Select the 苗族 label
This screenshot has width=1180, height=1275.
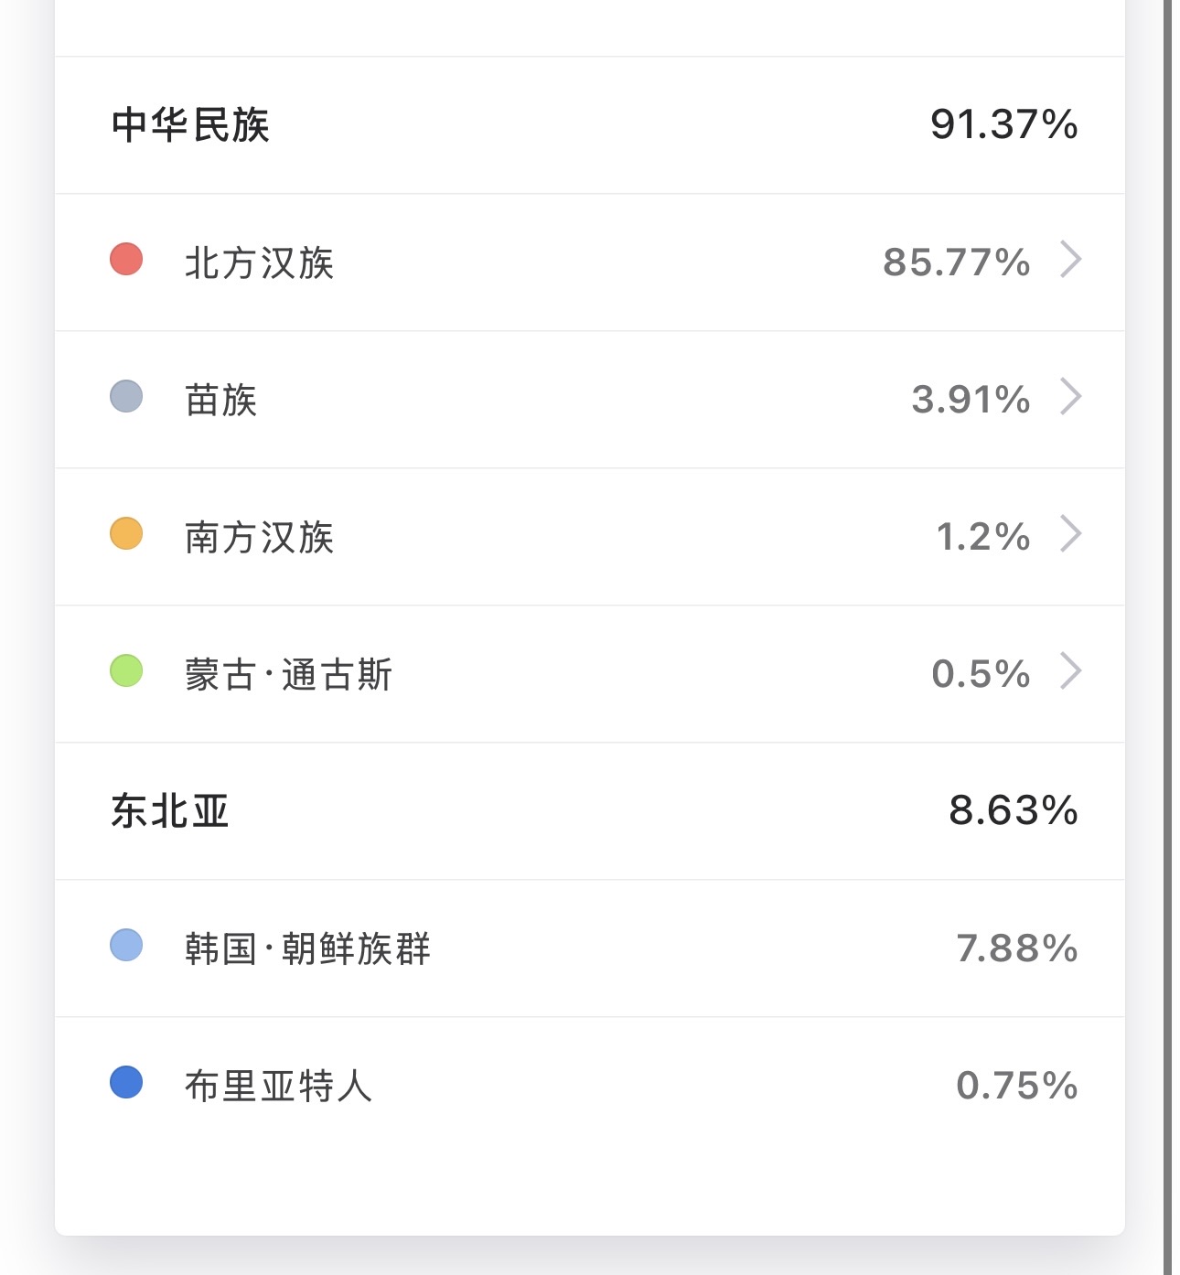(x=221, y=400)
